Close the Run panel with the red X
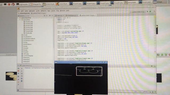 [18, 82]
